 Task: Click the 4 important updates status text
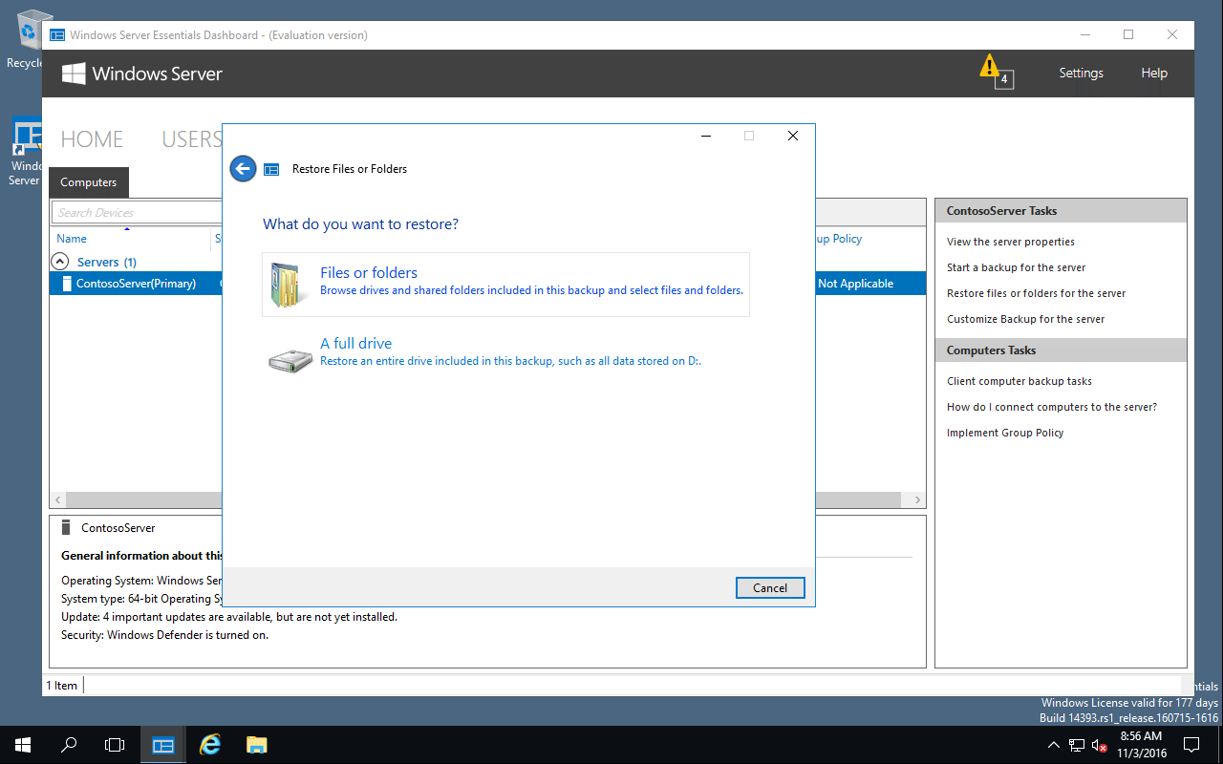pos(229,617)
